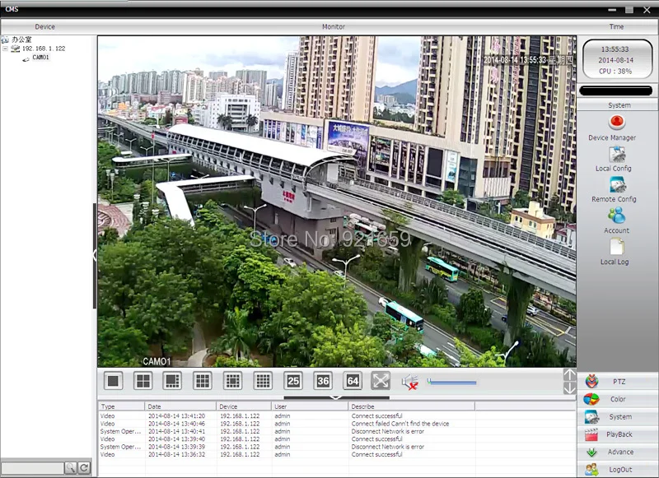659x478 pixels.
Task: Switch to single-view layout
Action: (x=113, y=381)
